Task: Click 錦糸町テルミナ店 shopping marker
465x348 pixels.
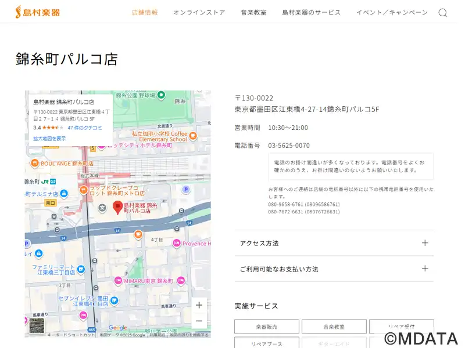Action: click(x=64, y=194)
